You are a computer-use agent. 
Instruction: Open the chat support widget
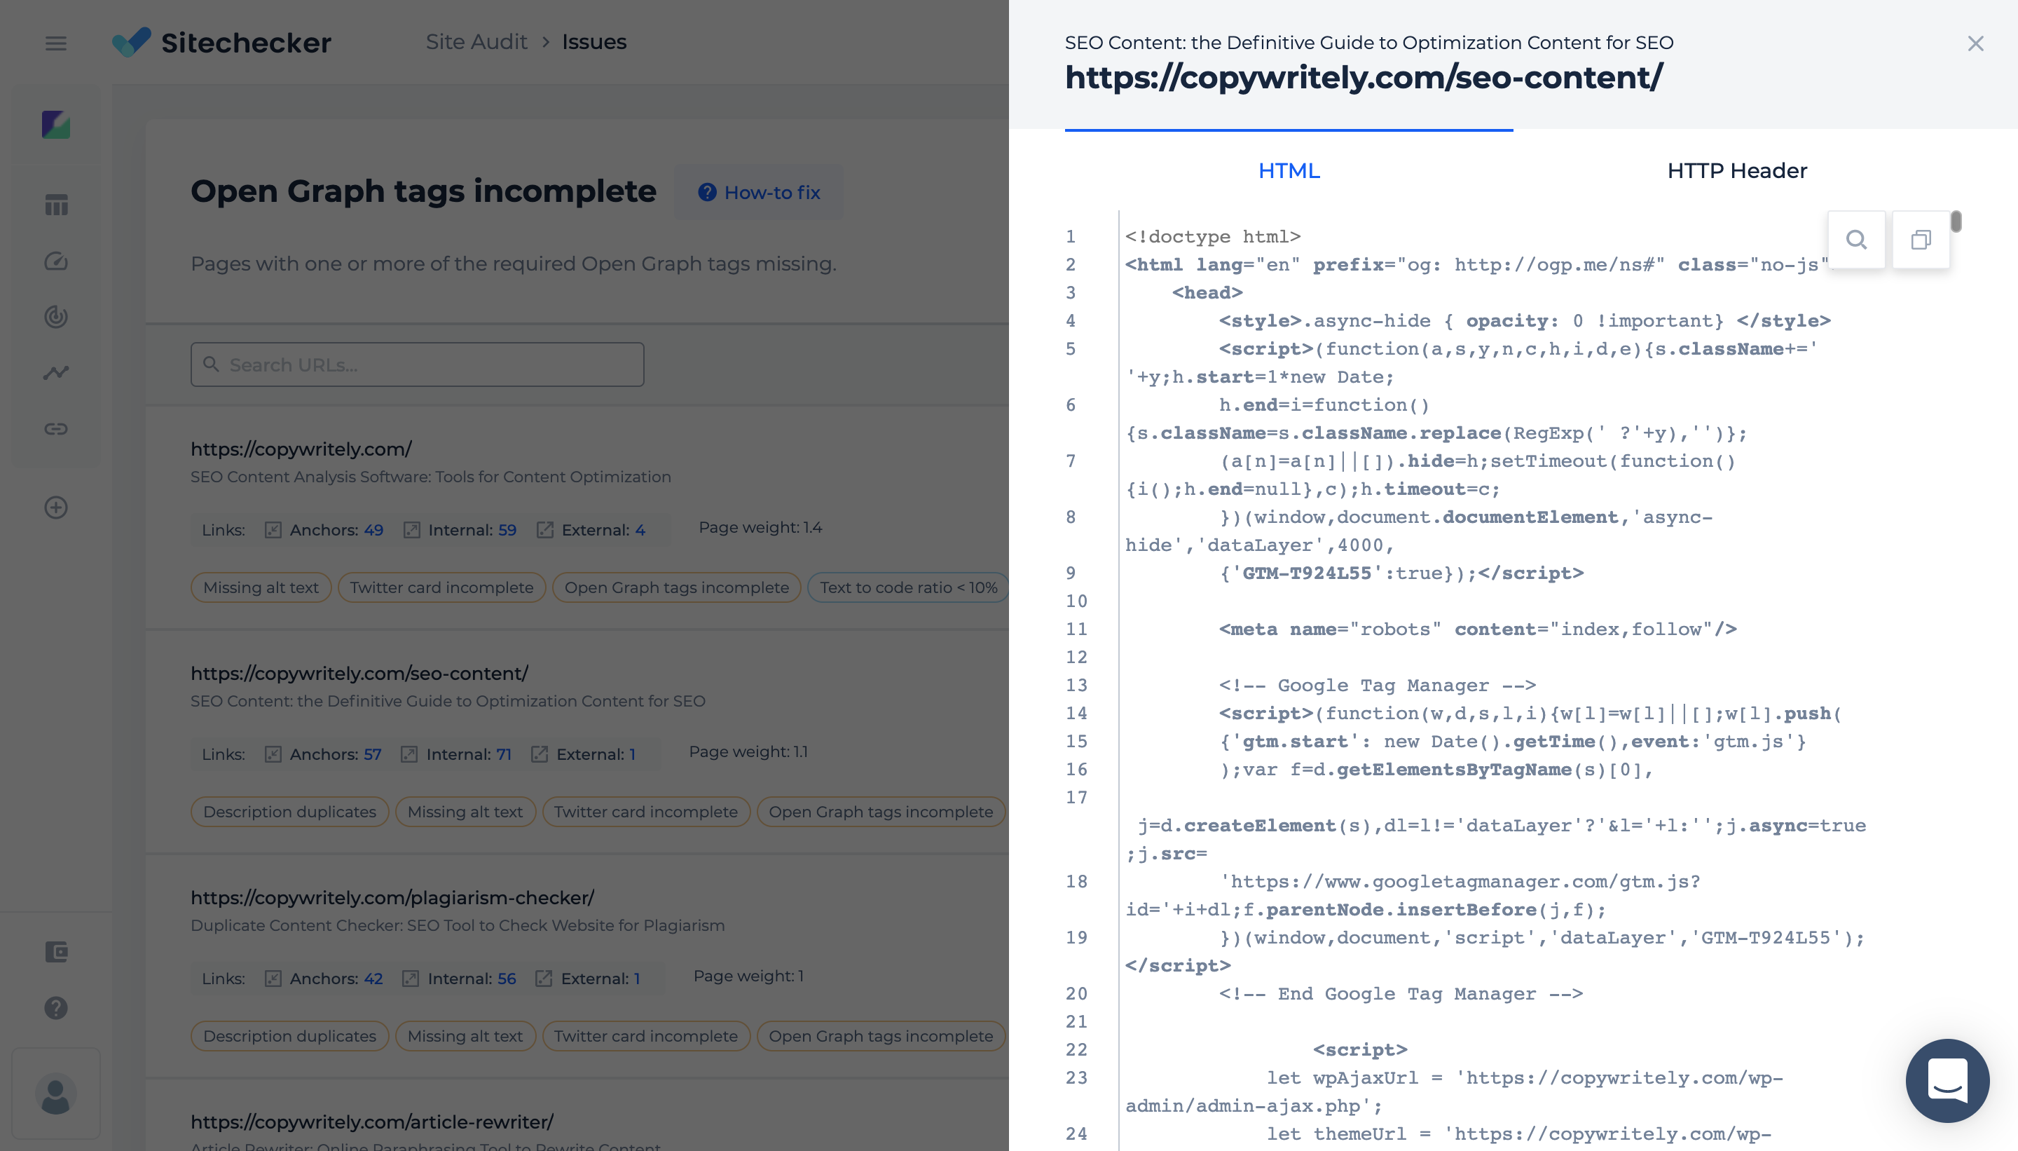(x=1948, y=1080)
